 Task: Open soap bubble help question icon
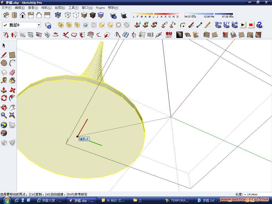(x=259, y=25)
